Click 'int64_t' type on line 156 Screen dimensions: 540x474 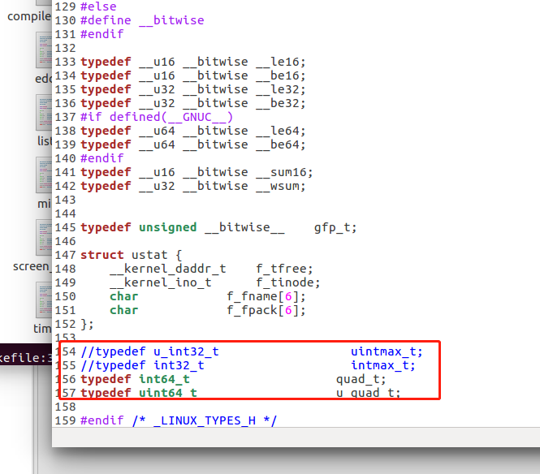tap(164, 379)
